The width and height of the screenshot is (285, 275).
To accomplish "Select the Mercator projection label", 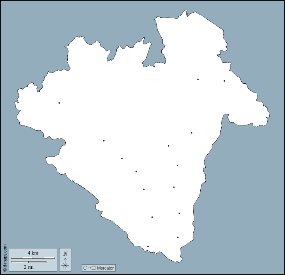I will (106, 268).
